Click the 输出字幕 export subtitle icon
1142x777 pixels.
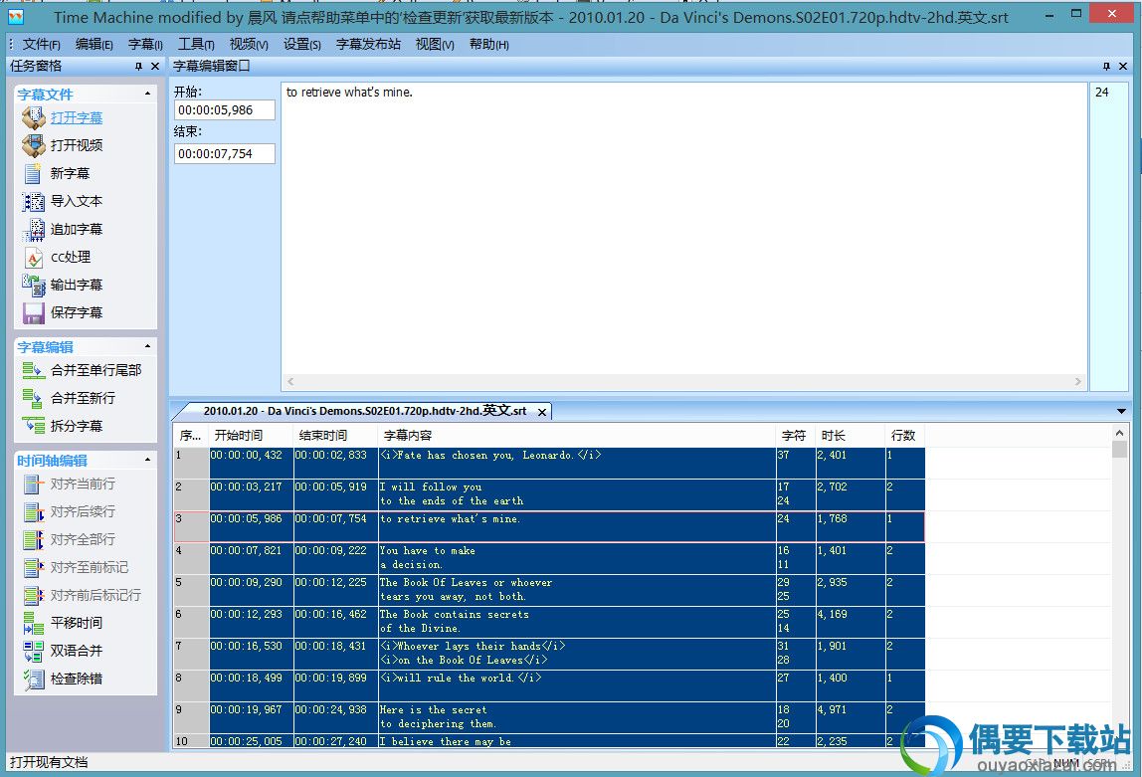pyautogui.click(x=34, y=285)
